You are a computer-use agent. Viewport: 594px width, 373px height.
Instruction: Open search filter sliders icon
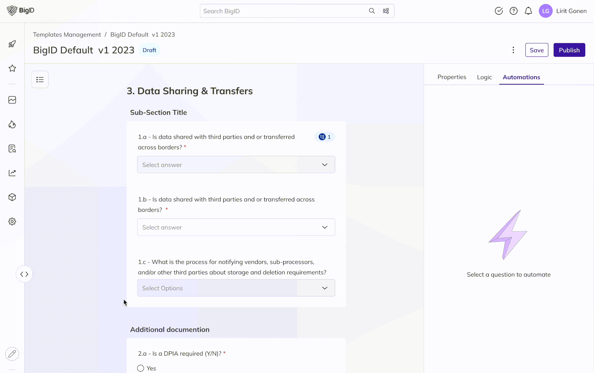pyautogui.click(x=386, y=11)
